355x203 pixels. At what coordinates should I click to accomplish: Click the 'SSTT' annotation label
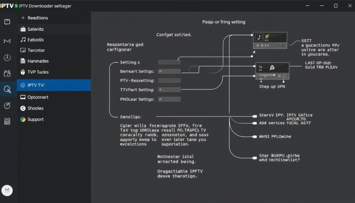(306, 41)
